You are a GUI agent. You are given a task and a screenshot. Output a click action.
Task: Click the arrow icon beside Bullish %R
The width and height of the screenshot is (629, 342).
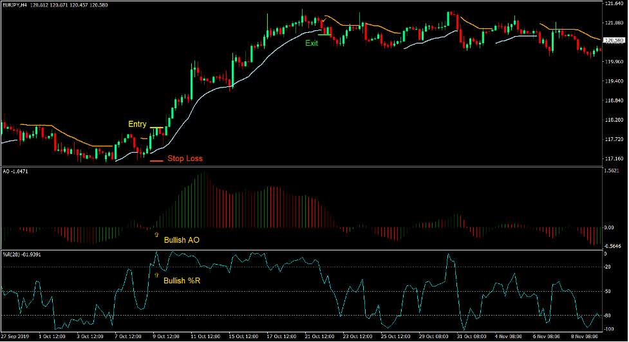(156, 275)
